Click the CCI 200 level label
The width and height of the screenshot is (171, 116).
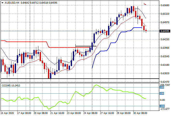pos(162,87)
